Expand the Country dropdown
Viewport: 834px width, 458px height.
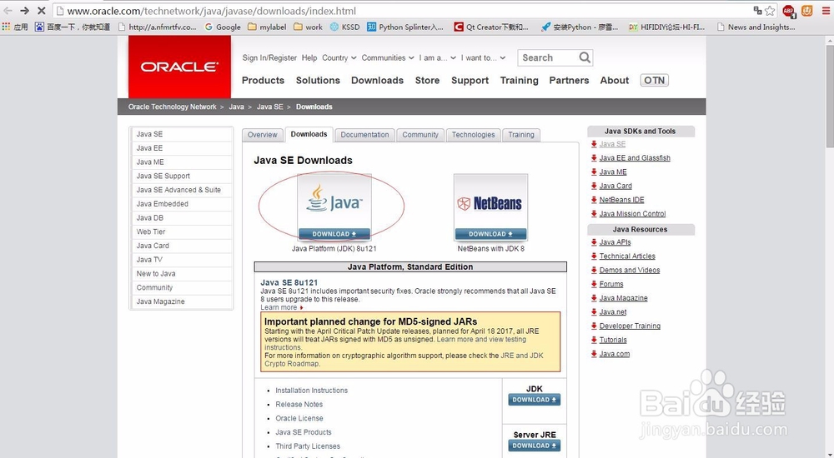point(339,58)
